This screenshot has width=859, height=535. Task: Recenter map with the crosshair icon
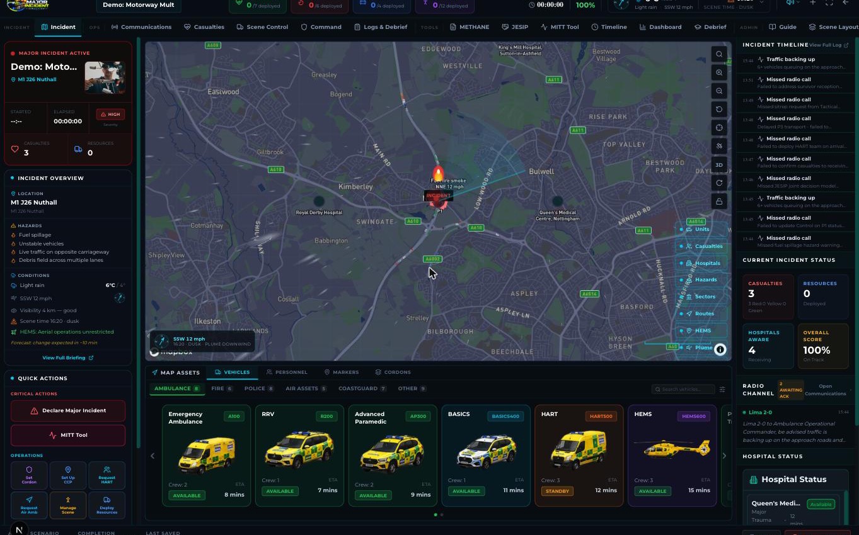719,128
